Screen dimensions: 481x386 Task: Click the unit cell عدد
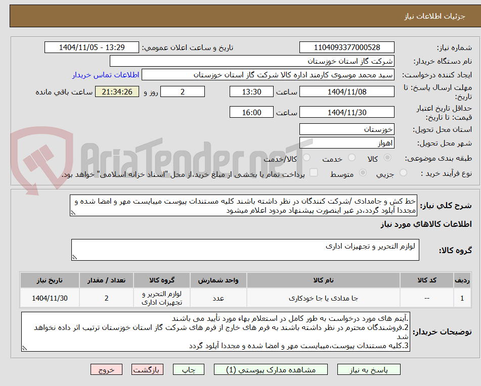pyautogui.click(x=218, y=298)
